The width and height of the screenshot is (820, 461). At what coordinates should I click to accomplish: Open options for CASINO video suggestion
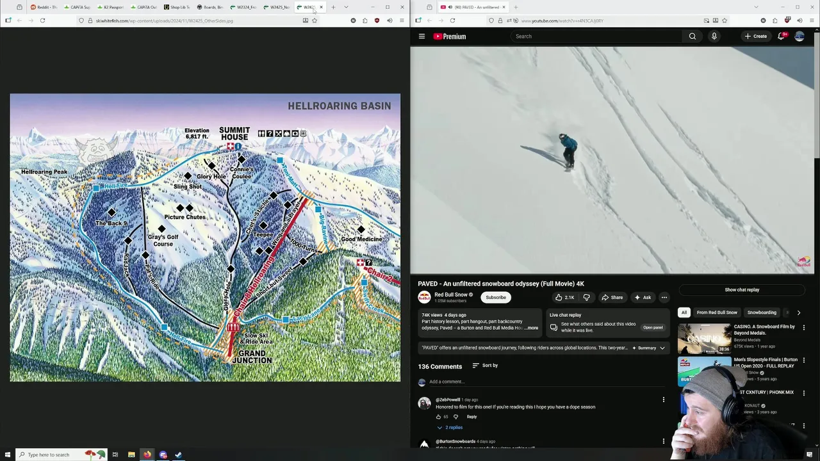pyautogui.click(x=803, y=327)
